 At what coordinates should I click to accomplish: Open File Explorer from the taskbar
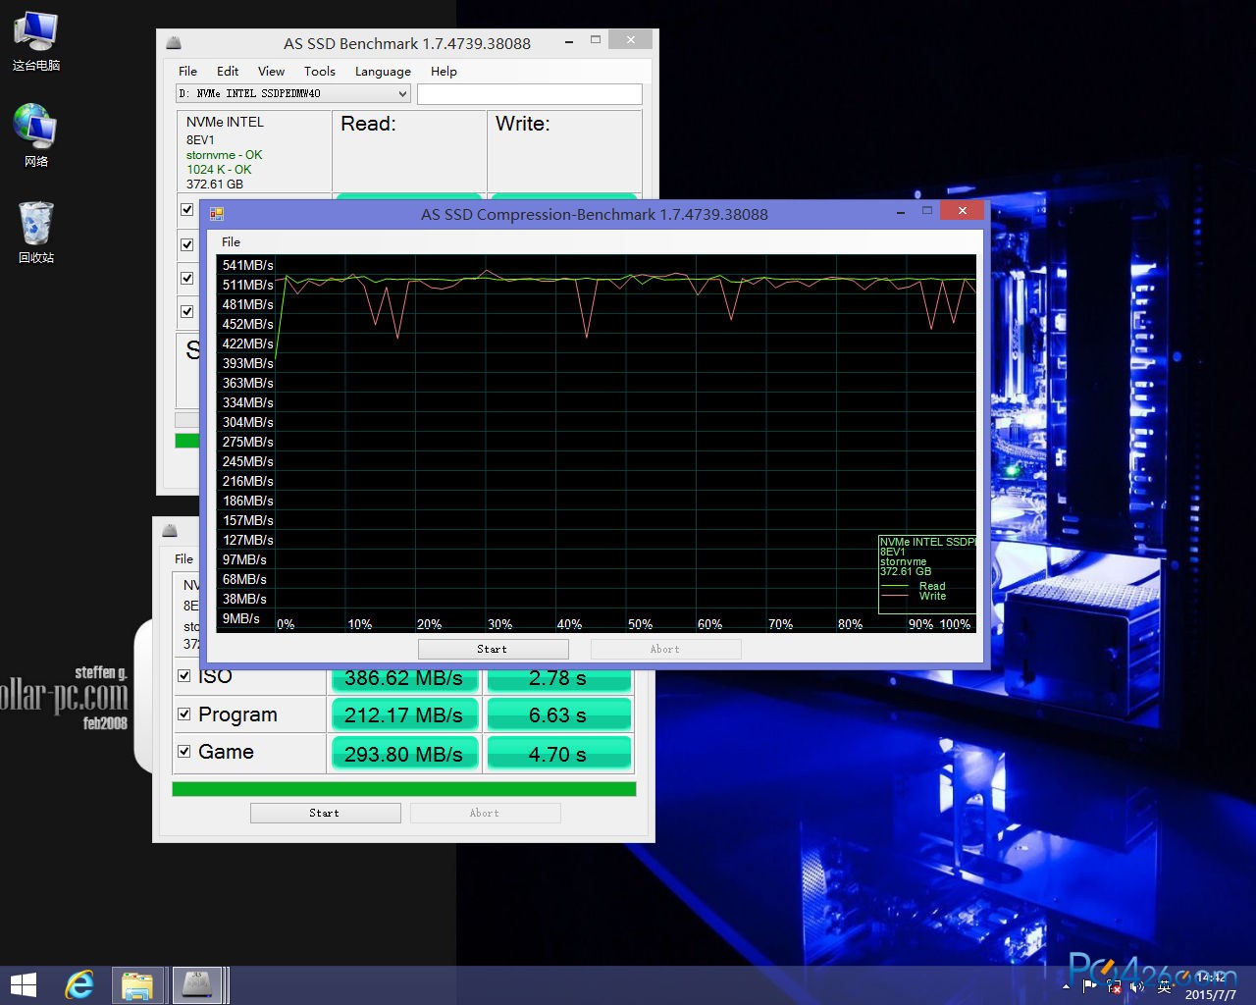[x=137, y=984]
